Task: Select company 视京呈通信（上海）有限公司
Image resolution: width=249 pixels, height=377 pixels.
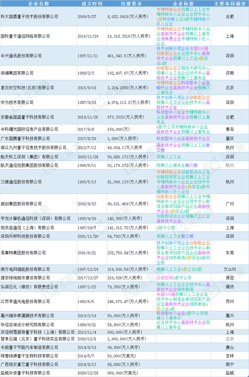Action: (27, 227)
